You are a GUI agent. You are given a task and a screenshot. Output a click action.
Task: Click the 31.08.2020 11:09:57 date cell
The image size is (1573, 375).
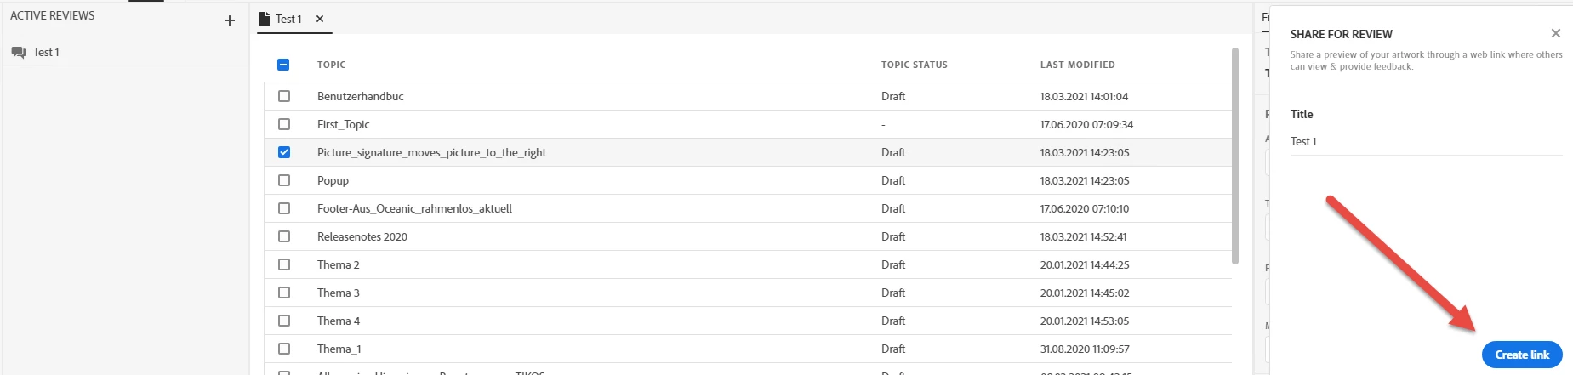click(x=1085, y=349)
